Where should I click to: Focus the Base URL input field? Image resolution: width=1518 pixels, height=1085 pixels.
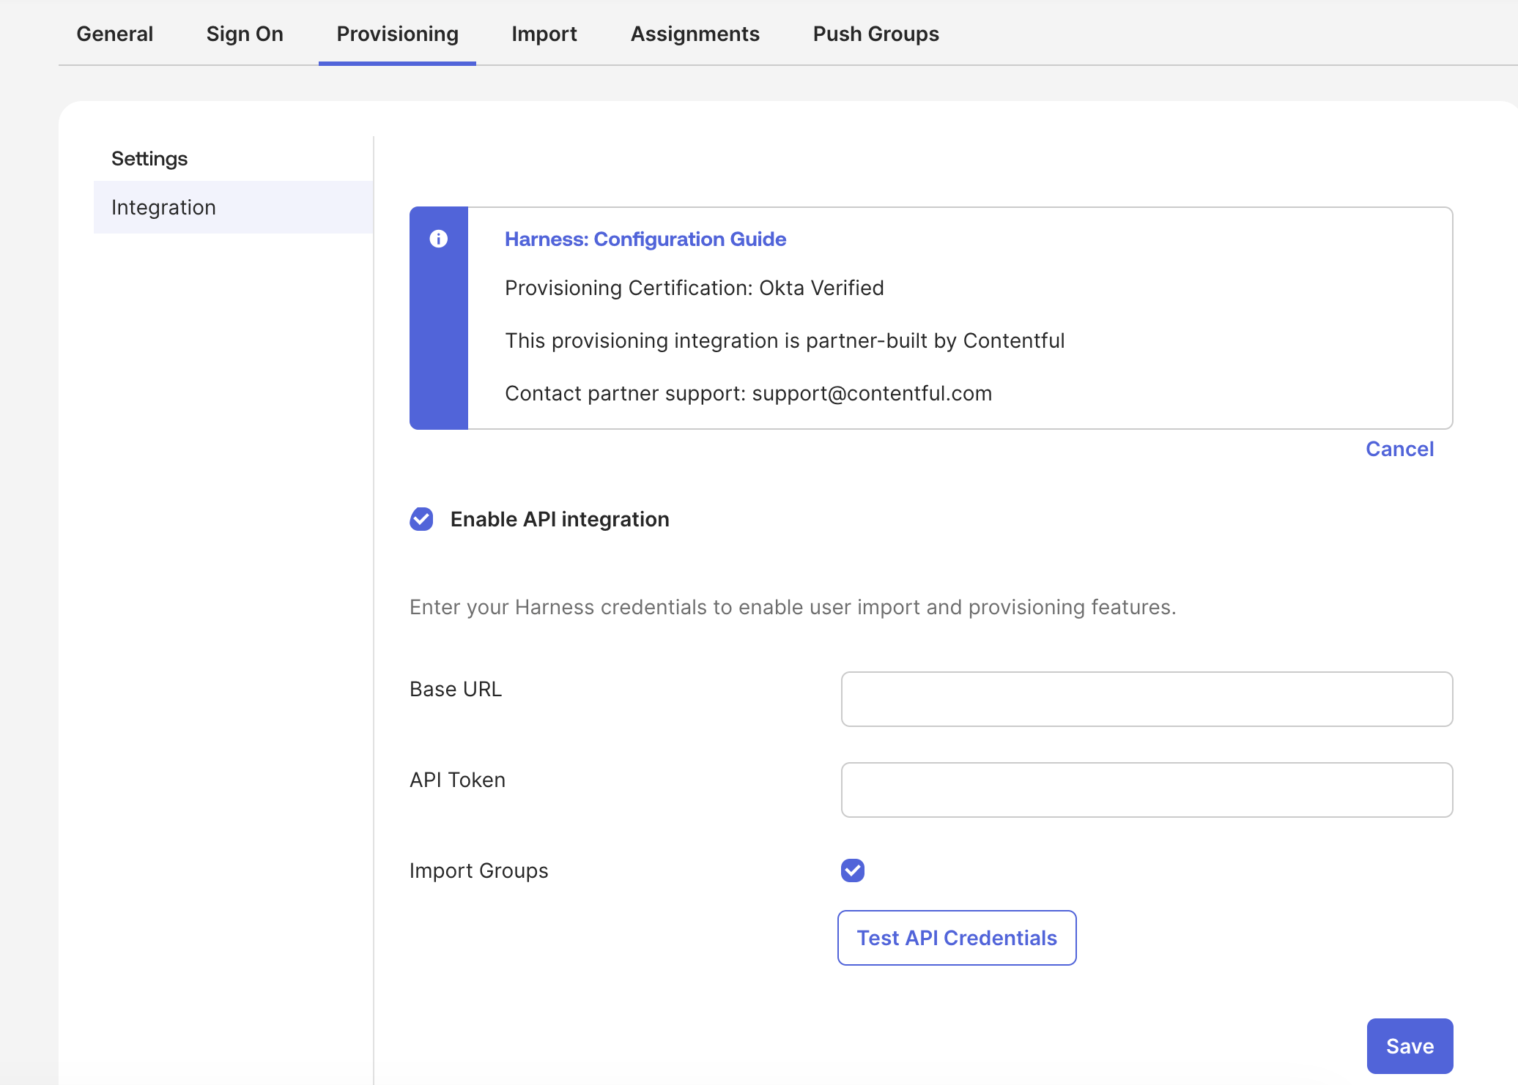coord(1147,699)
